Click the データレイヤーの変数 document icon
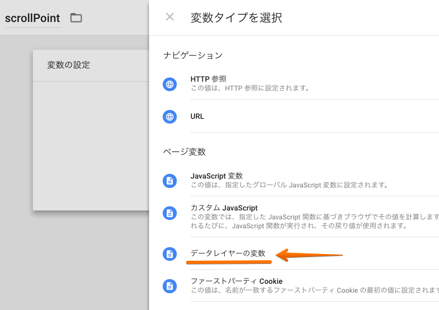 (169, 254)
